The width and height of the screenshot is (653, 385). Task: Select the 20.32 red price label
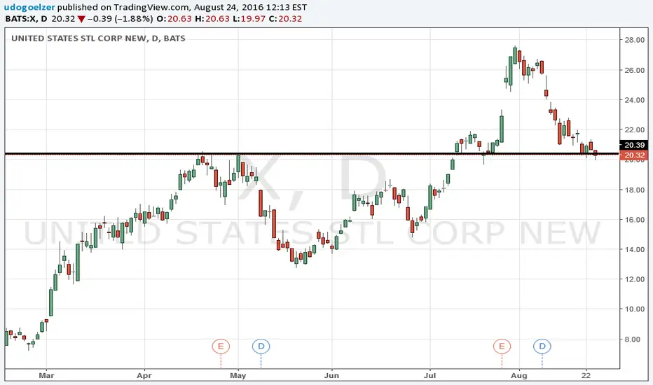click(634, 155)
